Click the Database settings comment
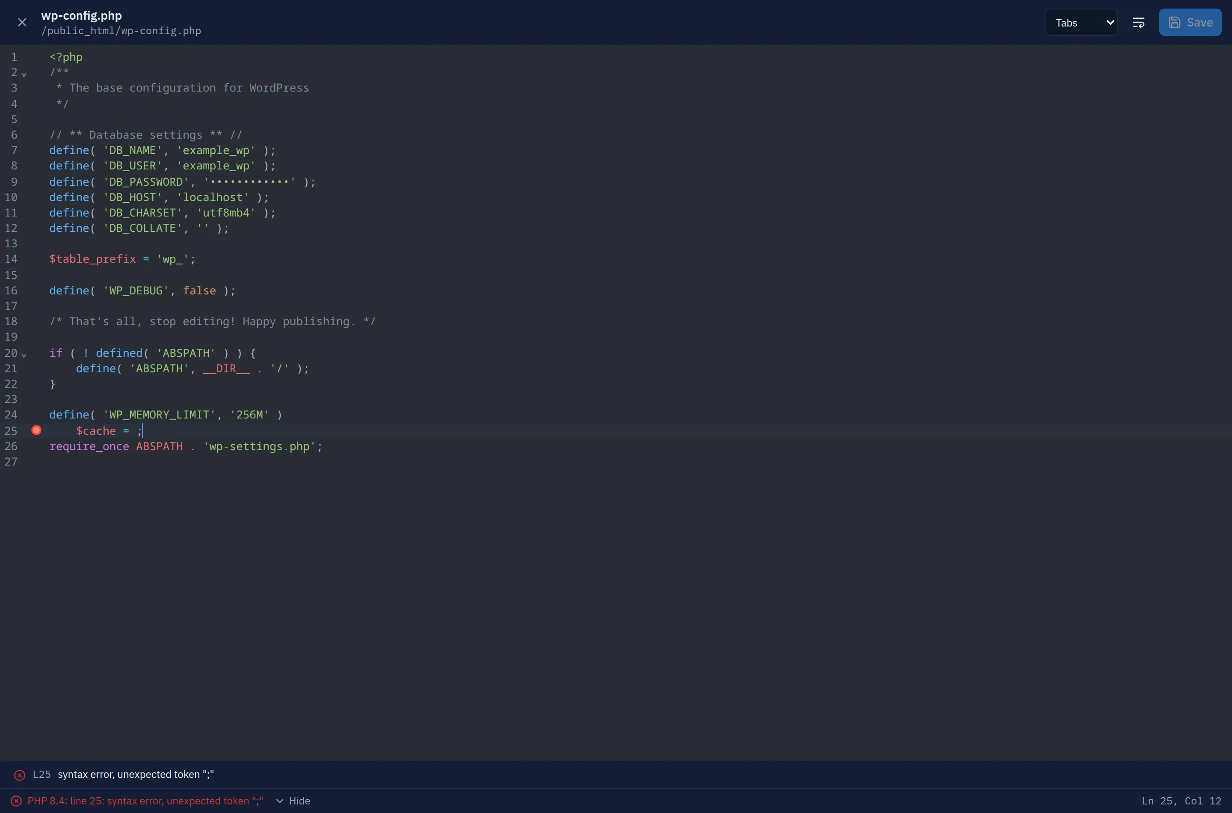This screenshot has width=1232, height=813. (x=145, y=135)
